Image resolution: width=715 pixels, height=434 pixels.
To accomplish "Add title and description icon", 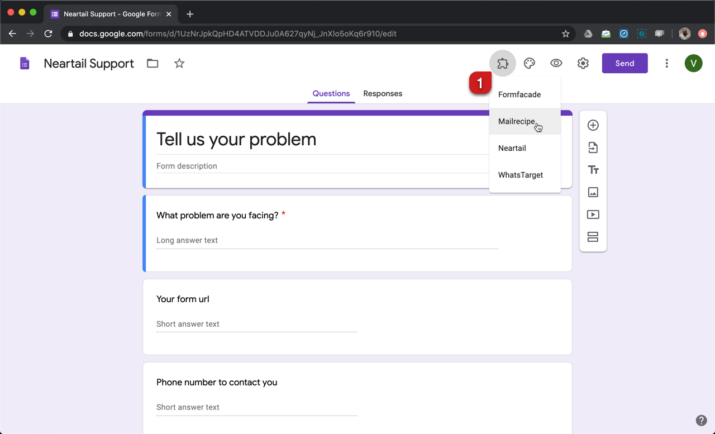I will coord(593,170).
